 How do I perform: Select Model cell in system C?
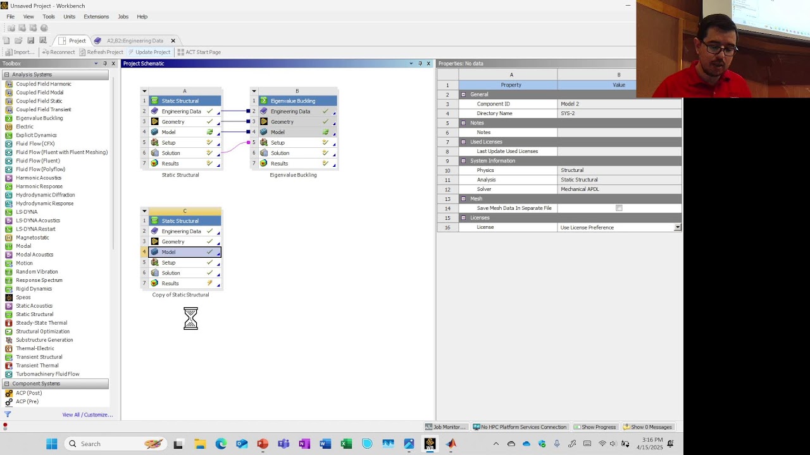pyautogui.click(x=185, y=252)
